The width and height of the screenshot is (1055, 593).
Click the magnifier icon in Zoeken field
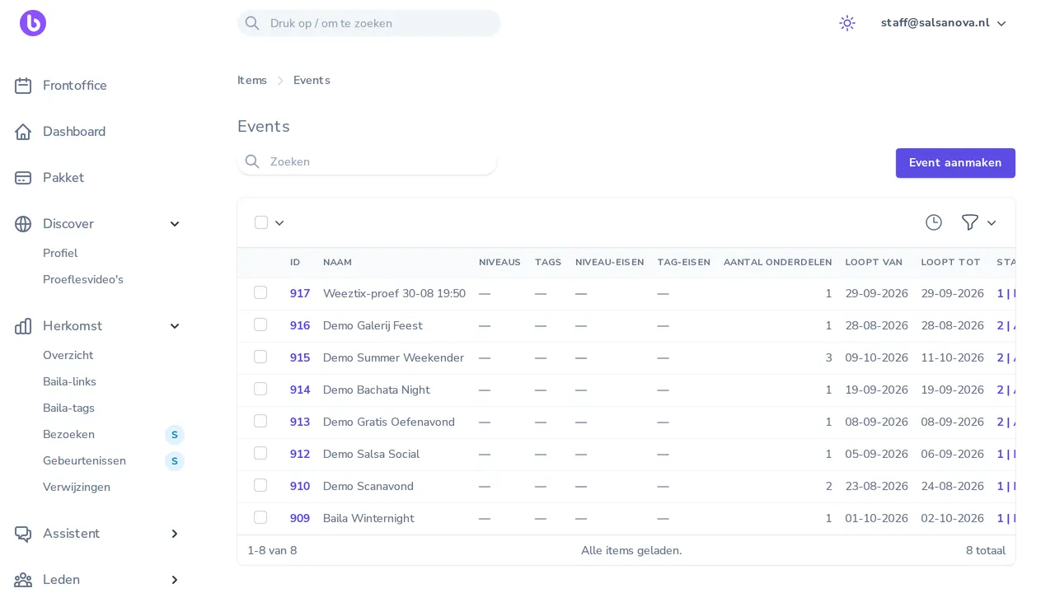click(252, 161)
